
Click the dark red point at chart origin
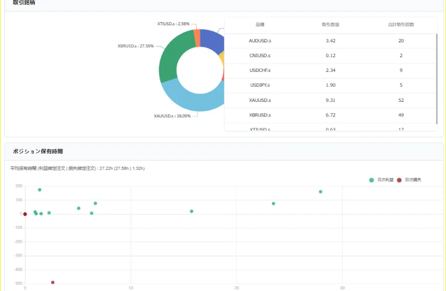(x=25, y=214)
